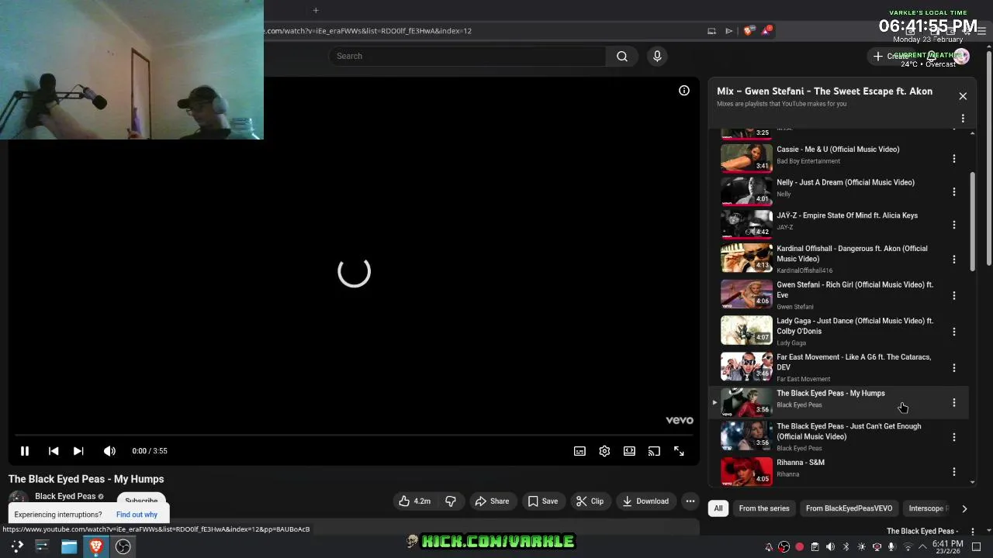Select Lady Gaga - Just Dance title
Image resolution: width=993 pixels, height=558 pixels.
pos(855,325)
